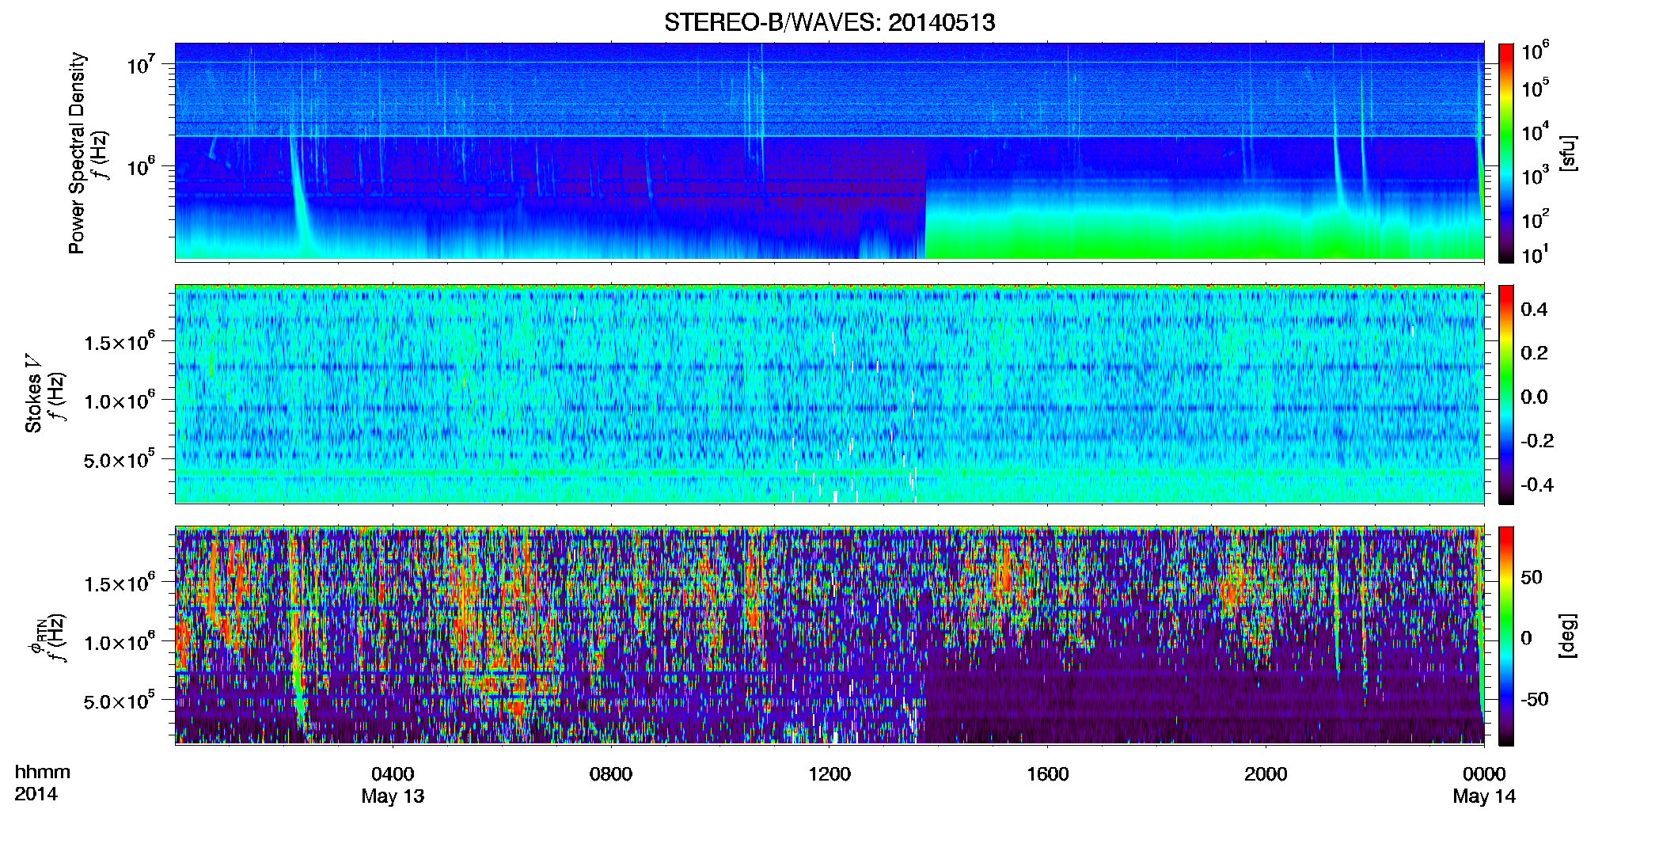Image resolution: width=1659 pixels, height=855 pixels.
Task: Click the '[deg]' units label
Action: coord(1568,636)
